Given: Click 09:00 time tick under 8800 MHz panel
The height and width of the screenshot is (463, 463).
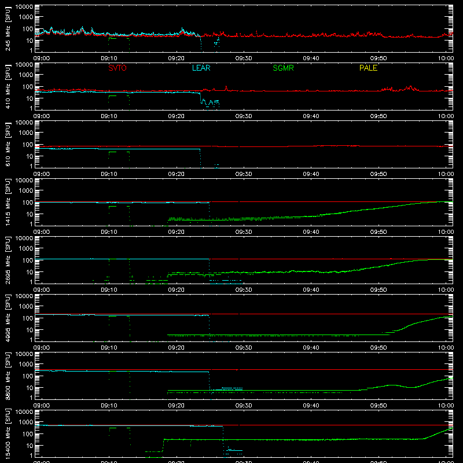Looking at the screenshot, I should coord(42,406).
